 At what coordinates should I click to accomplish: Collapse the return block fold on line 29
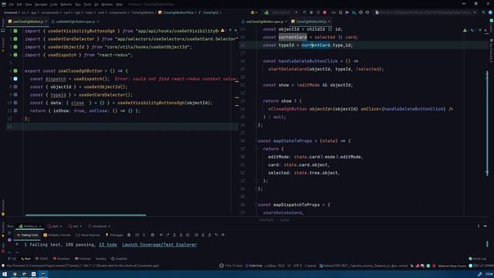[x=256, y=149]
